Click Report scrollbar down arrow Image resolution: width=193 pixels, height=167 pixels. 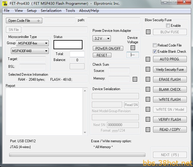pyautogui.click(x=85, y=133)
